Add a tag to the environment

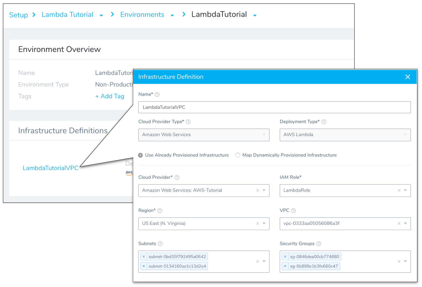(x=110, y=96)
